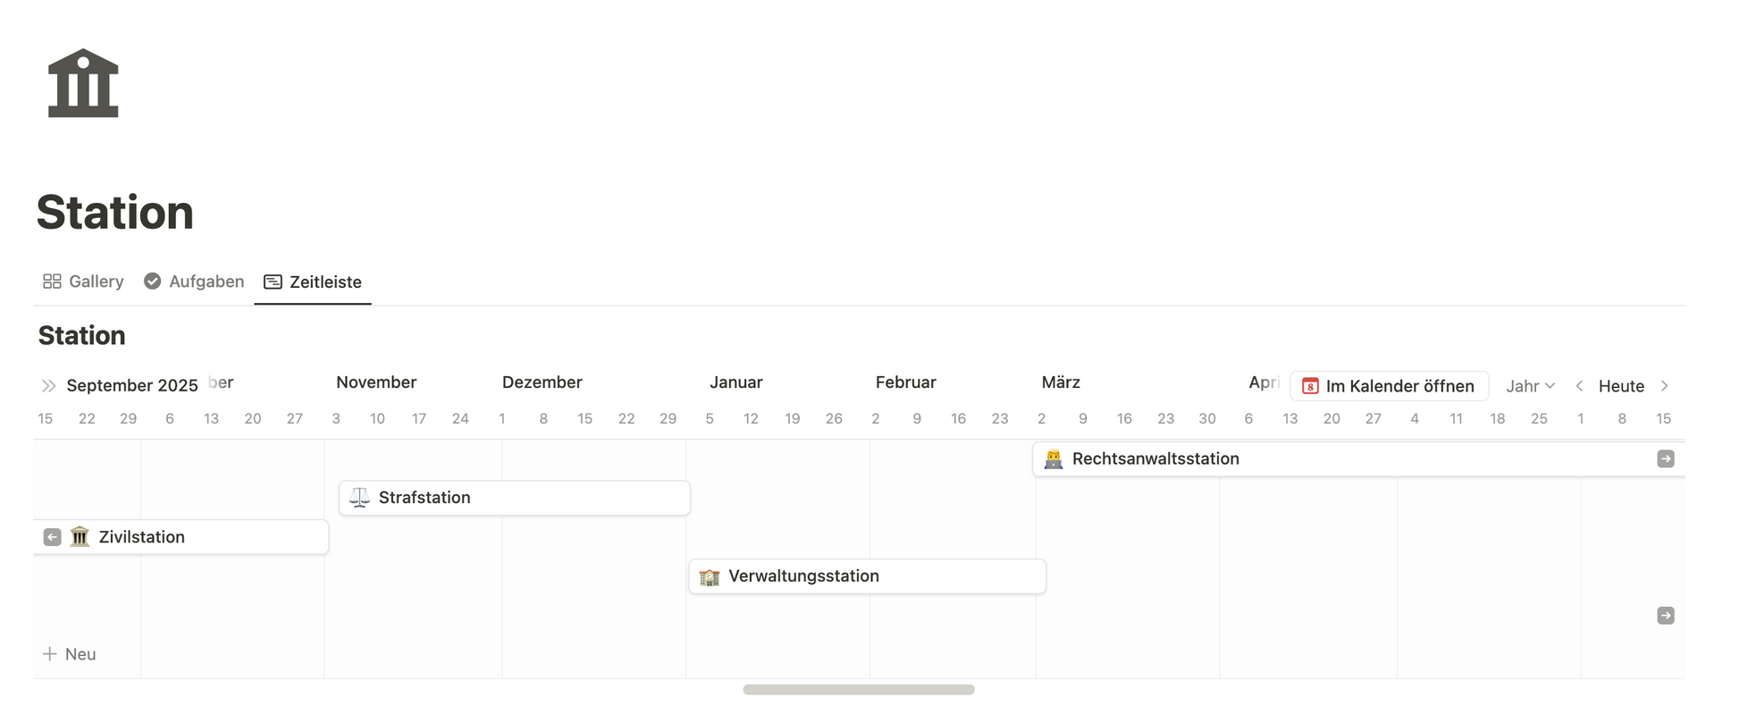Image resolution: width=1739 pixels, height=714 pixels.
Task: Click the scales icon on Strafstation
Action: (x=359, y=498)
